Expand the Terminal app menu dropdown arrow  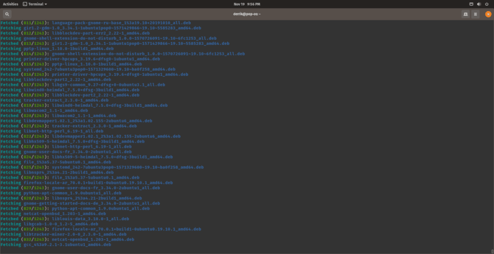(46, 4)
